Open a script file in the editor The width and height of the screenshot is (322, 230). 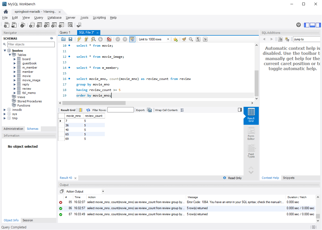(x=63, y=39)
